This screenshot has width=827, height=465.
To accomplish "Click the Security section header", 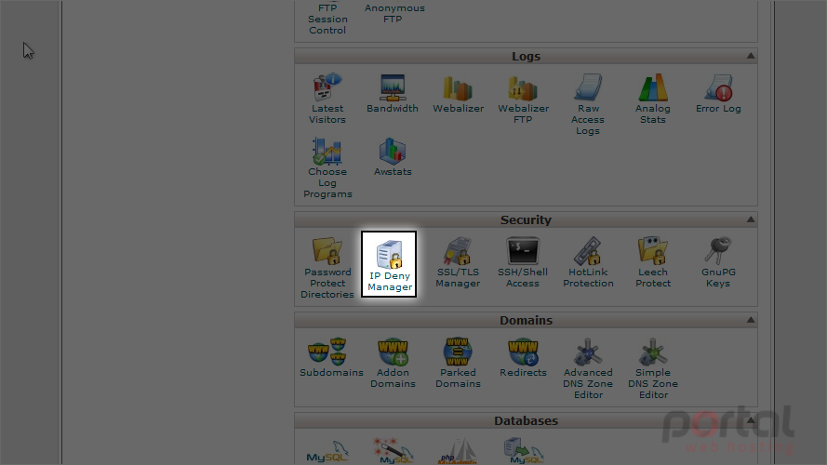I will (x=526, y=219).
